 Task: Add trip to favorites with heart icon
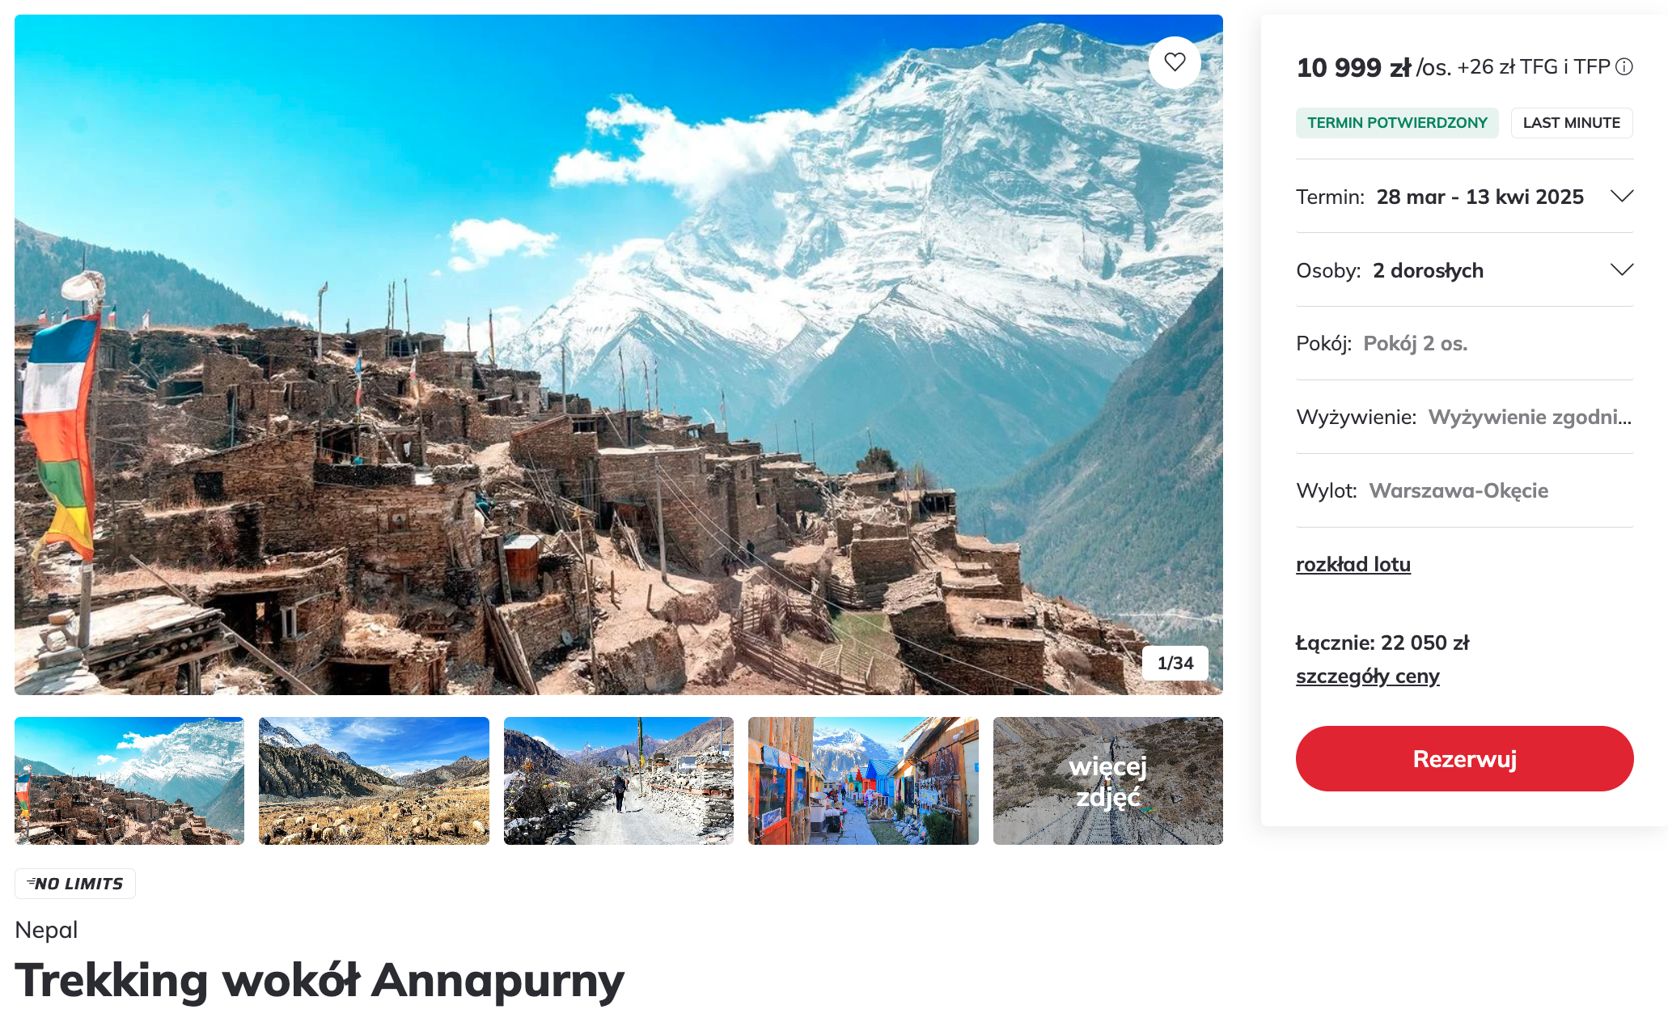[1175, 62]
